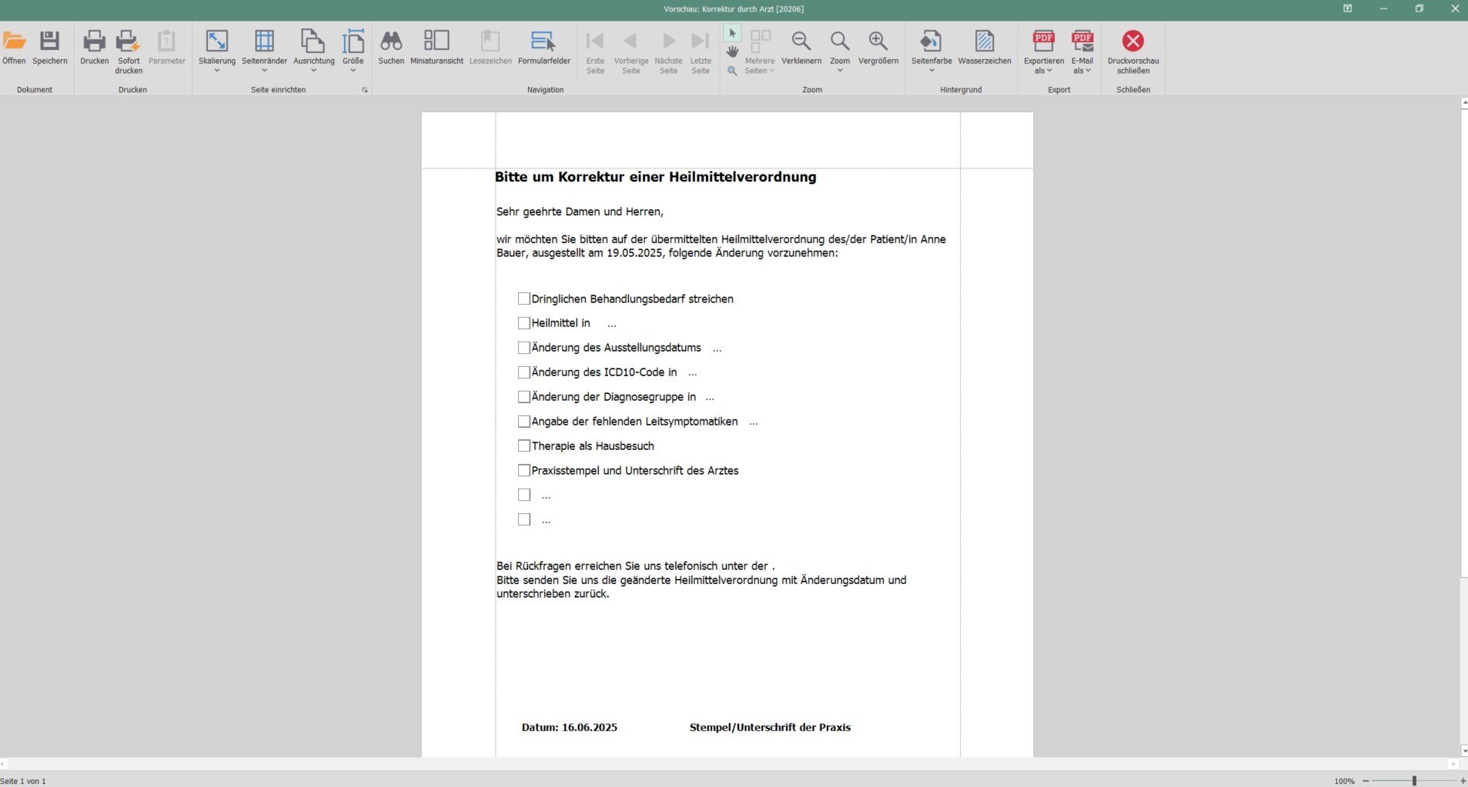Open the Seite einrichten dialog launcher
The image size is (1468, 787).
(x=364, y=89)
